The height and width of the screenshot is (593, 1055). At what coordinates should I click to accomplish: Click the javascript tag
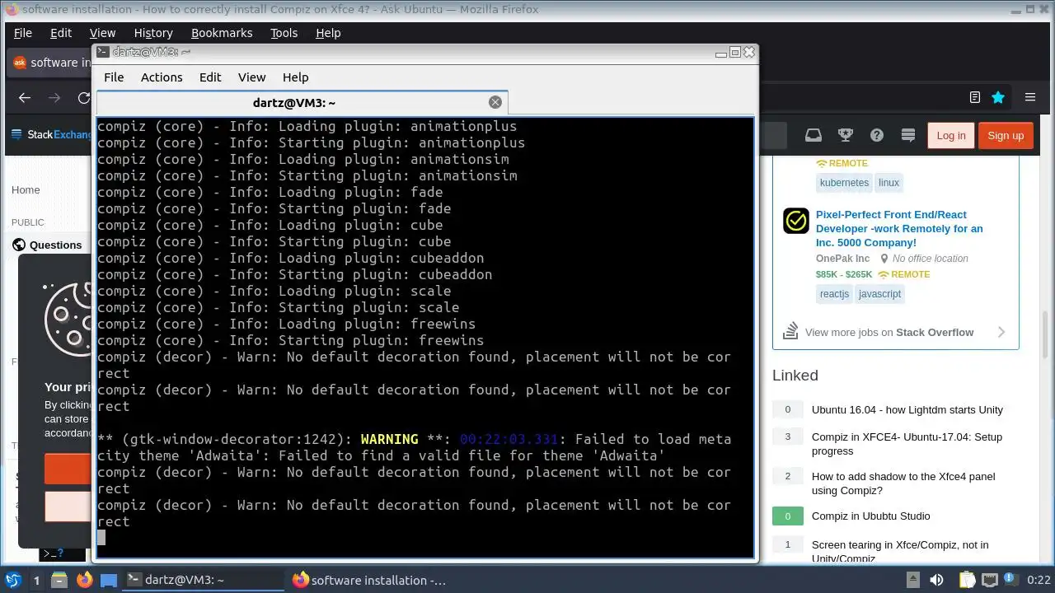pos(879,294)
